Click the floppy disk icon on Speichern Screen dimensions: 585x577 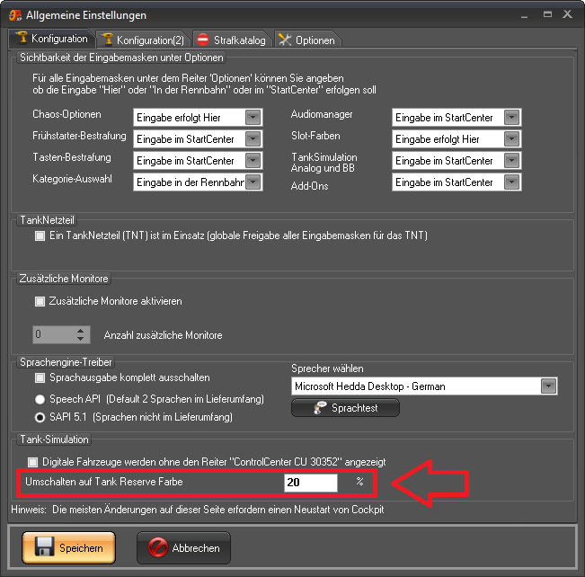tap(44, 546)
